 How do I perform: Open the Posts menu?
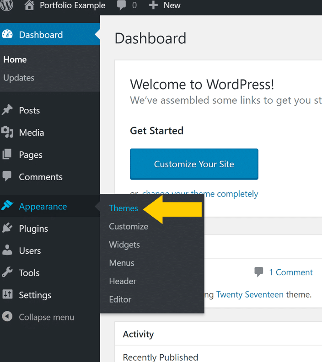[x=29, y=110]
